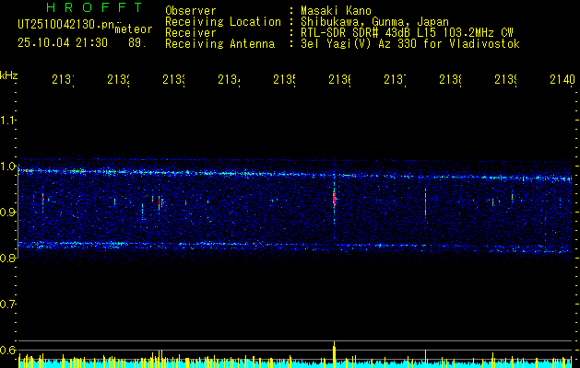This screenshot has width=580, height=368.
Task: Click the HROFFT title text
Action: 95,7
